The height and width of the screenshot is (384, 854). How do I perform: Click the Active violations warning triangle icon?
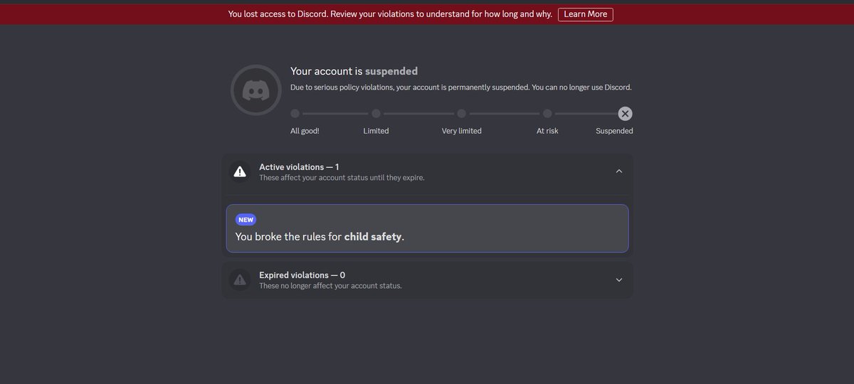241,171
